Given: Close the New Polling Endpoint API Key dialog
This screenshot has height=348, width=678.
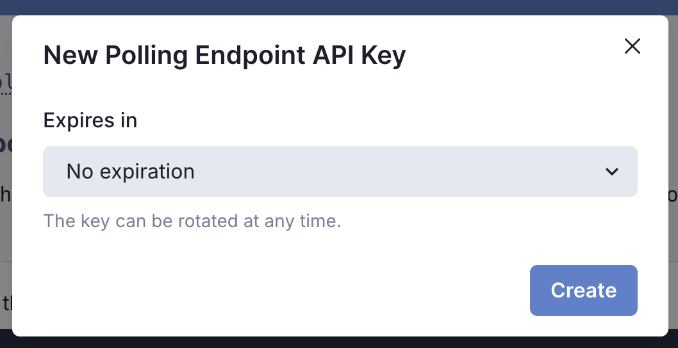Looking at the screenshot, I should pos(632,46).
